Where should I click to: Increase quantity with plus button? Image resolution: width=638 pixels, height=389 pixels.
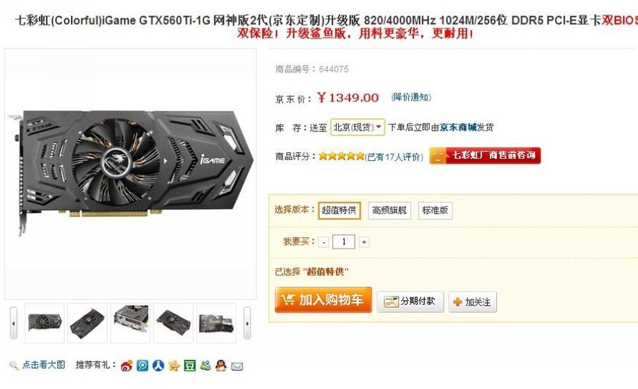pos(364,242)
